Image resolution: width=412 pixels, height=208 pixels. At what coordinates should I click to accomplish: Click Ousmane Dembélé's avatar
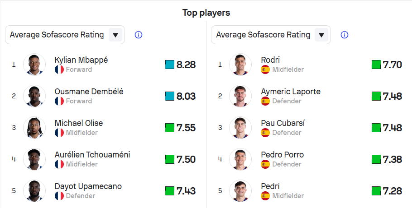click(34, 96)
